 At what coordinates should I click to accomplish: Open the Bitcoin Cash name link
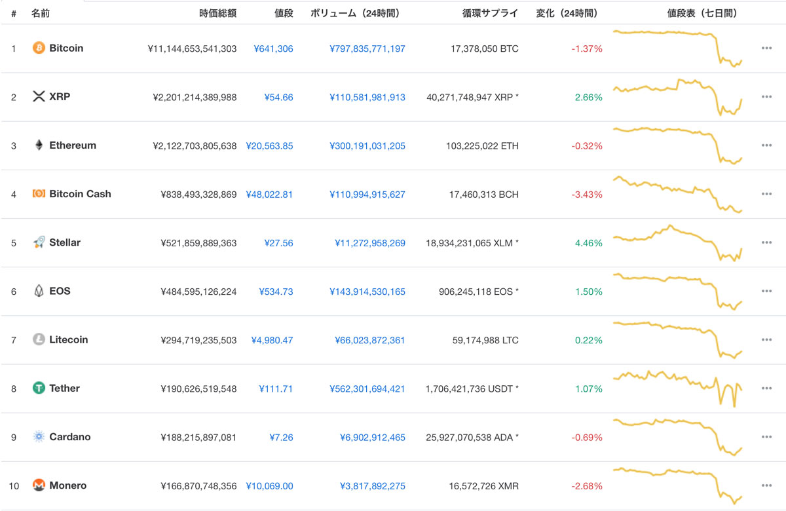(80, 194)
